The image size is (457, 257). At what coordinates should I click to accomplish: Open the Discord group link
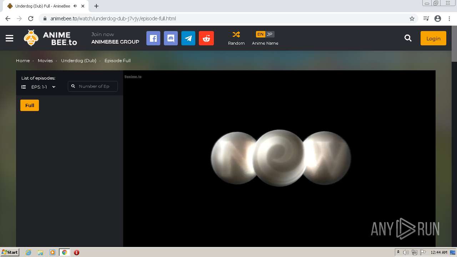[x=171, y=38]
